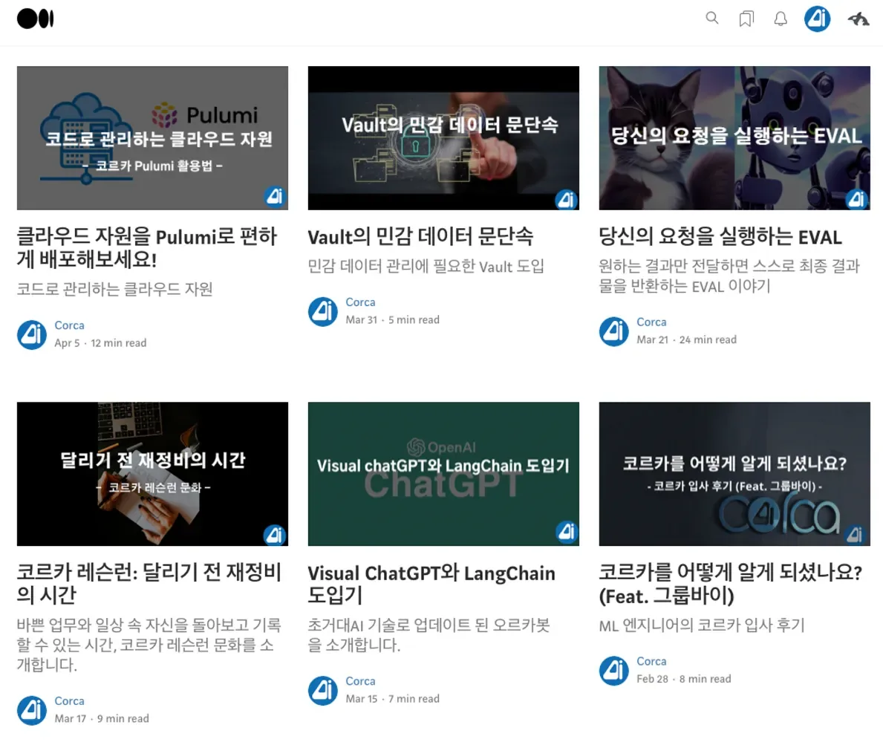Screen dimensions: 883x748
Task: Open the Vault article cover image
Action: [444, 138]
